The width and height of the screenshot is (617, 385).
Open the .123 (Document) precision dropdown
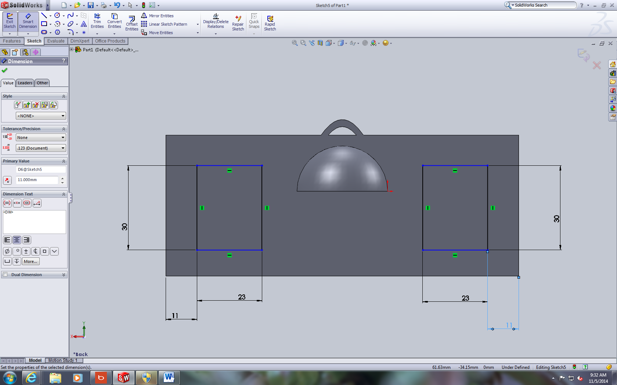click(x=41, y=148)
